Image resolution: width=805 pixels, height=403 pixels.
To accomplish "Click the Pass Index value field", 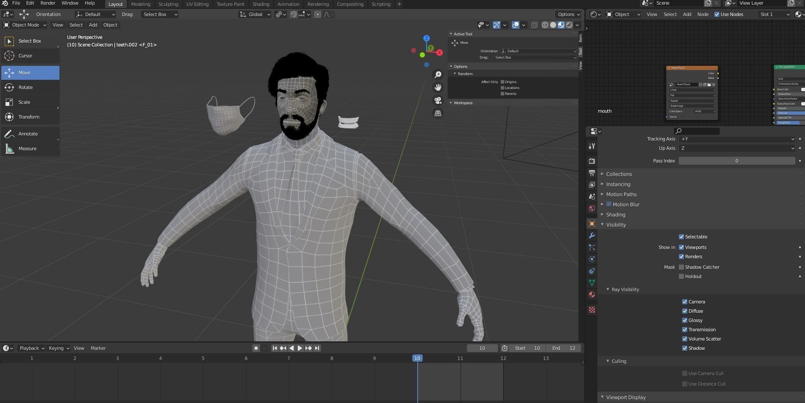I will [736, 161].
